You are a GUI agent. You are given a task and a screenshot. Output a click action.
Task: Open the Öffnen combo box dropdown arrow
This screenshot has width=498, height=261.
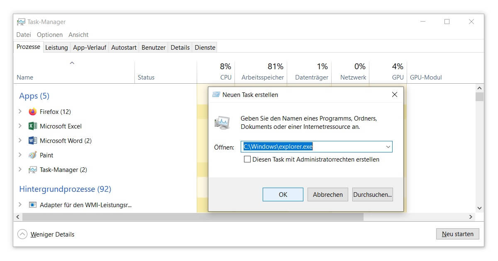[388, 147]
